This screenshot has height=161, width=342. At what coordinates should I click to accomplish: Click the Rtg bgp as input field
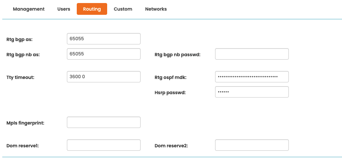pos(103,39)
